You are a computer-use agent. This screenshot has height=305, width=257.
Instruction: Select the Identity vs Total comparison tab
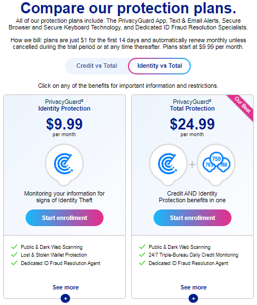160,66
